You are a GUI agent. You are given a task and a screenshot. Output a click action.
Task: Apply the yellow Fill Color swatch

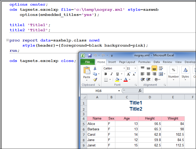(117, 80)
